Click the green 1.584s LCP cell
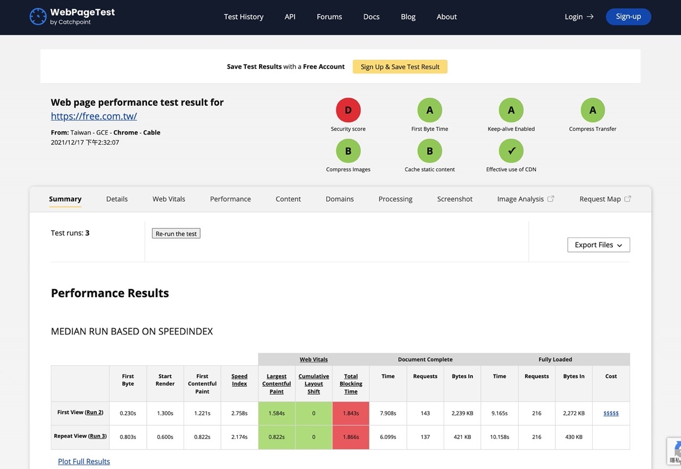Image resolution: width=681 pixels, height=469 pixels. (x=277, y=413)
